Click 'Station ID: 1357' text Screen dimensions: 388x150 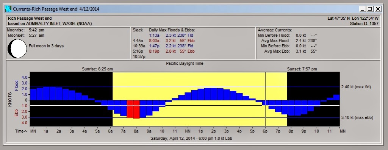coord(364,24)
